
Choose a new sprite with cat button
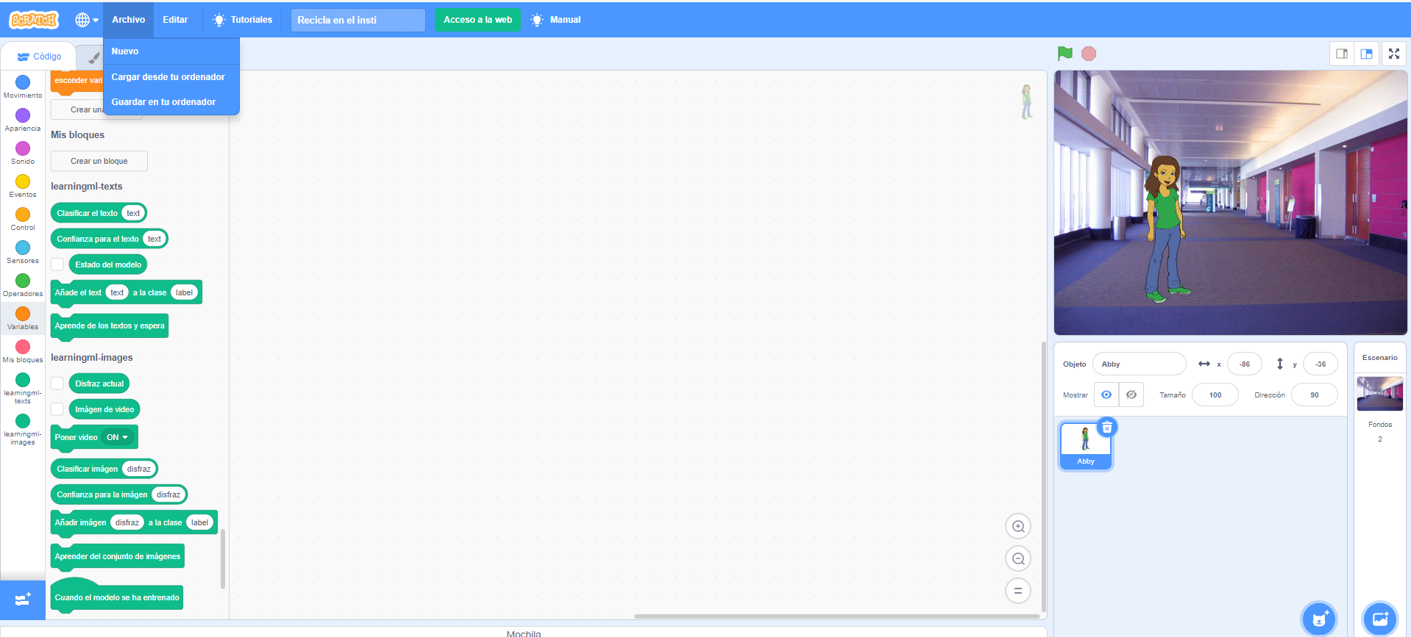[1318, 619]
